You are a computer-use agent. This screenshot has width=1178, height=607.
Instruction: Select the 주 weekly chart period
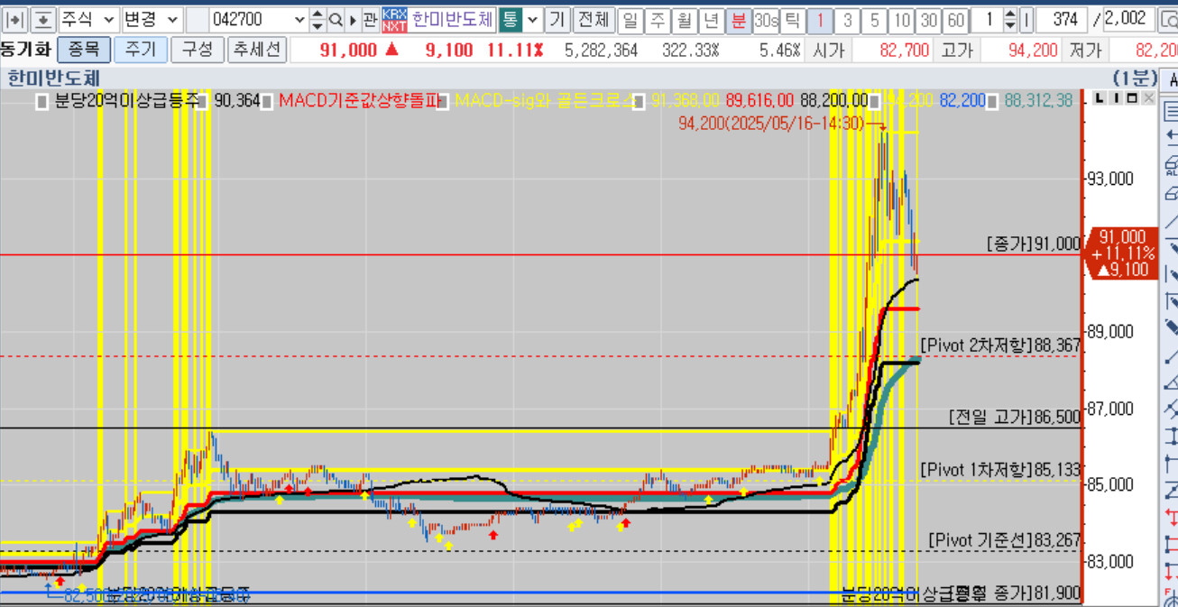click(x=657, y=19)
